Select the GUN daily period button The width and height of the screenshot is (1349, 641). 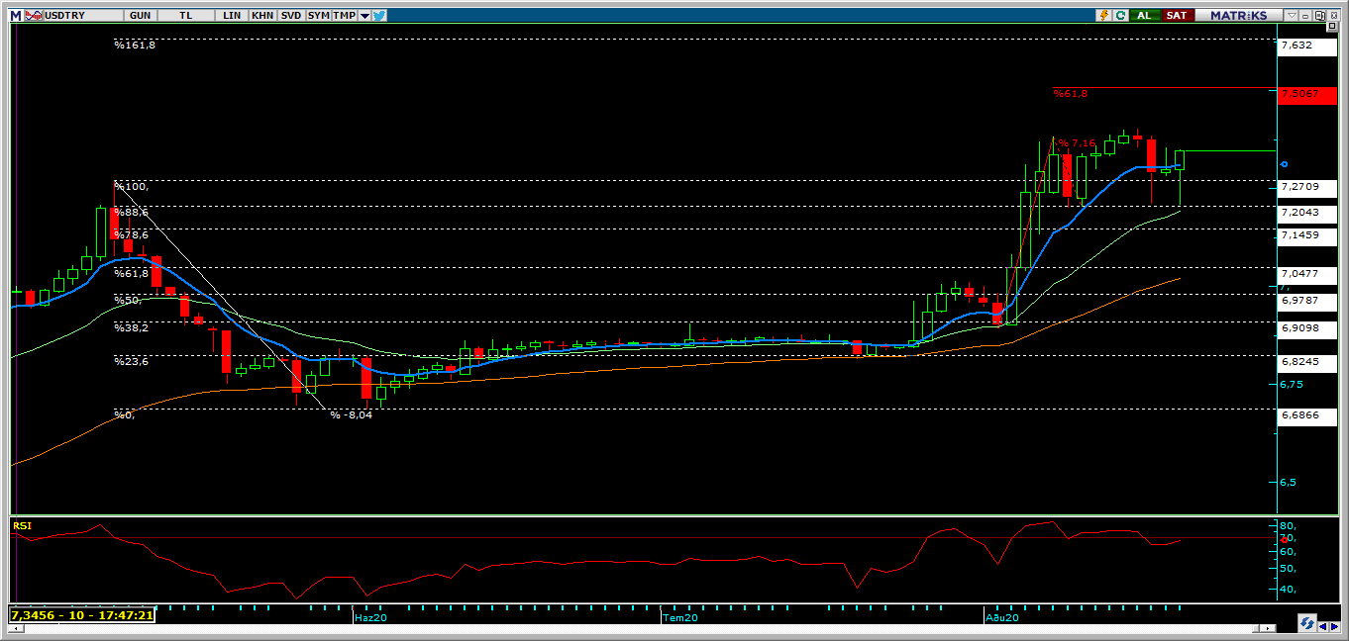coord(140,16)
